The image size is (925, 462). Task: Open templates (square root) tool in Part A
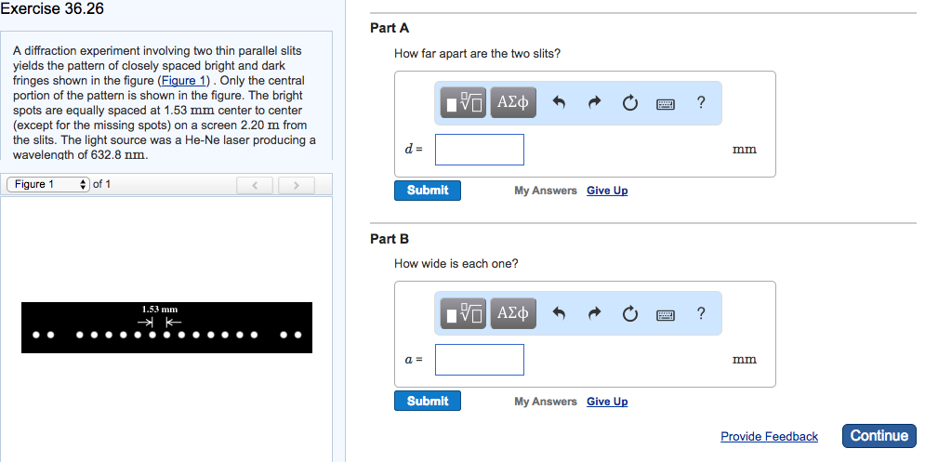pos(463,102)
